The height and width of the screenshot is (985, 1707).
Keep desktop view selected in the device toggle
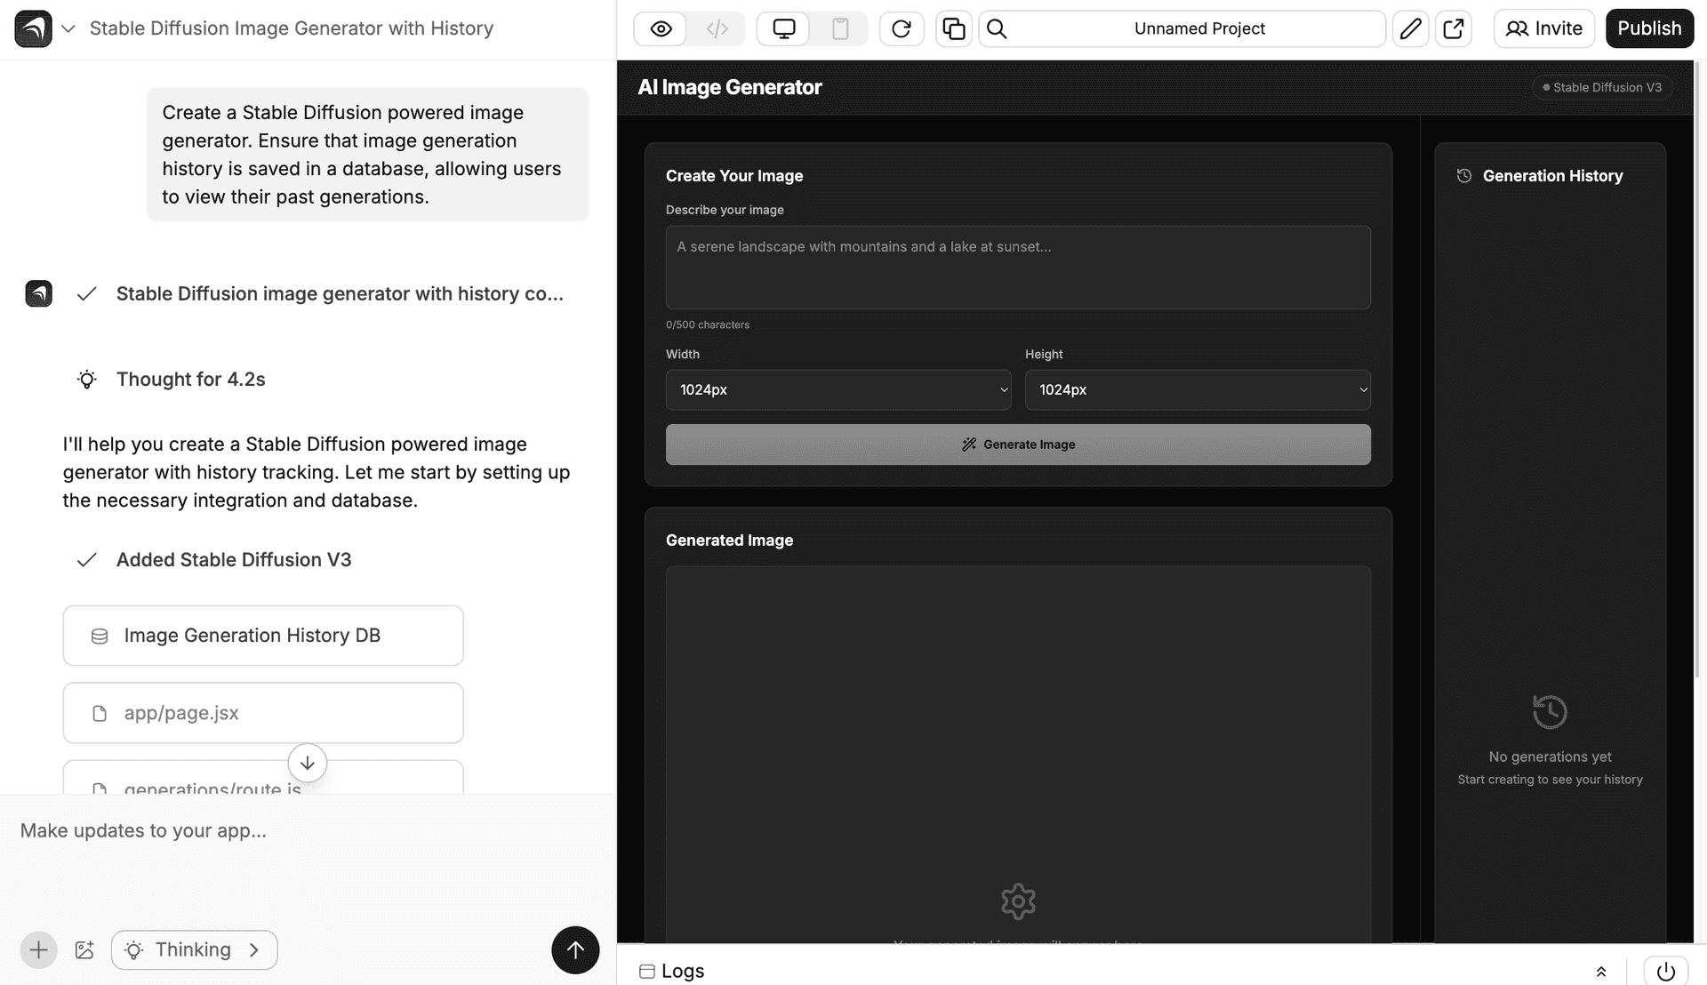tap(782, 28)
